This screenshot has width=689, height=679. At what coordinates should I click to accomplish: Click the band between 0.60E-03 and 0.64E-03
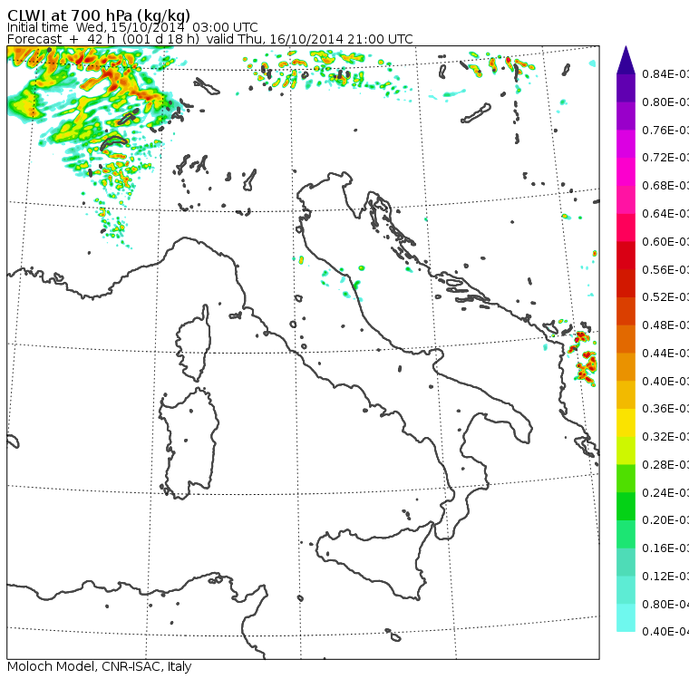pyautogui.click(x=626, y=228)
